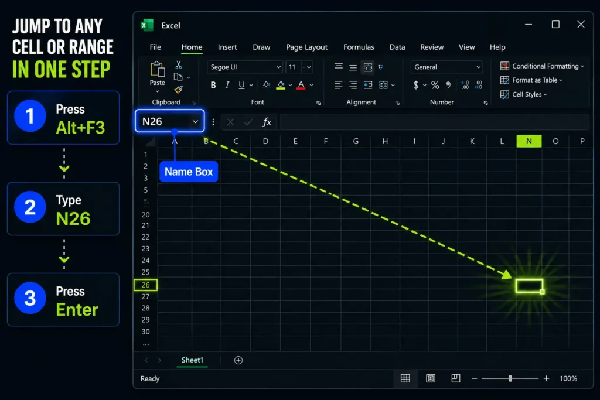This screenshot has width=600, height=400.
Task: Switch to the Formulas tab
Action: [359, 47]
